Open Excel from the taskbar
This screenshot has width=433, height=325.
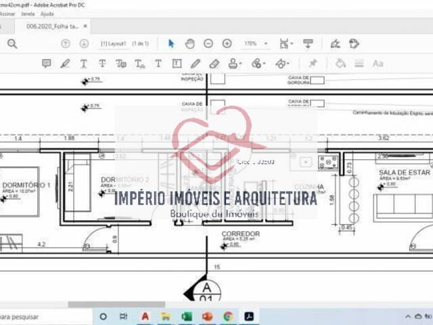point(187,317)
